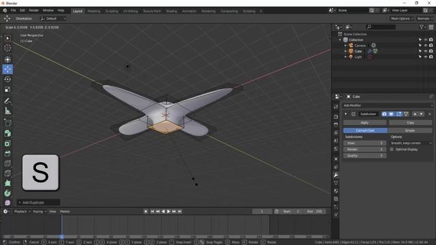Activate the Poly Build tool

7,183
